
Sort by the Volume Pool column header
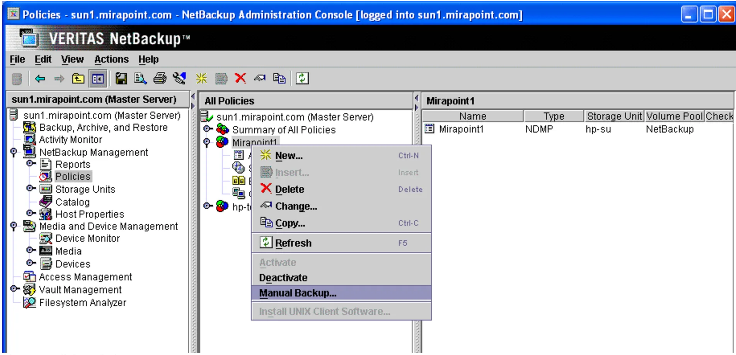pyautogui.click(x=675, y=116)
